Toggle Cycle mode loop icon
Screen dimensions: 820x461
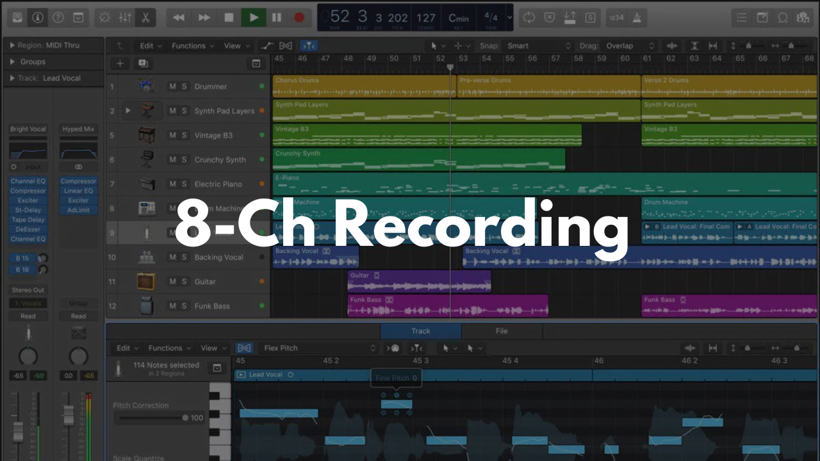pos(529,17)
